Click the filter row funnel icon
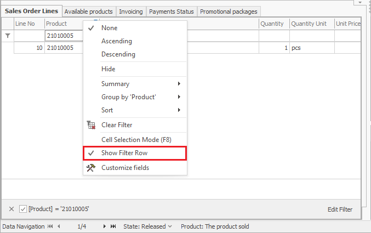The image size is (371, 233). [x=8, y=36]
